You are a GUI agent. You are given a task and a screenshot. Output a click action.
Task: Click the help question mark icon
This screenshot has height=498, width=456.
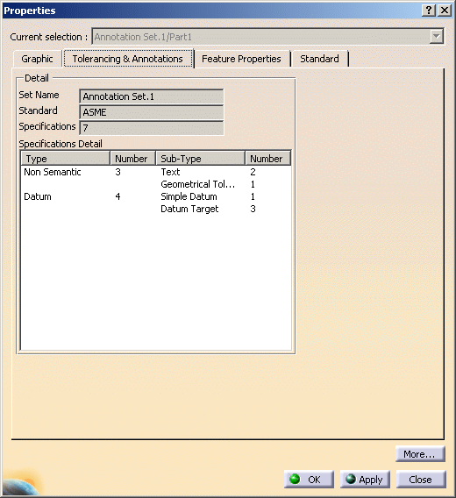[428, 11]
